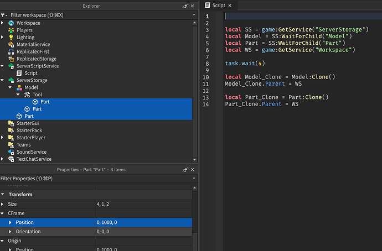Close the Script tab
This screenshot has height=251, width=382.
pos(230,6)
